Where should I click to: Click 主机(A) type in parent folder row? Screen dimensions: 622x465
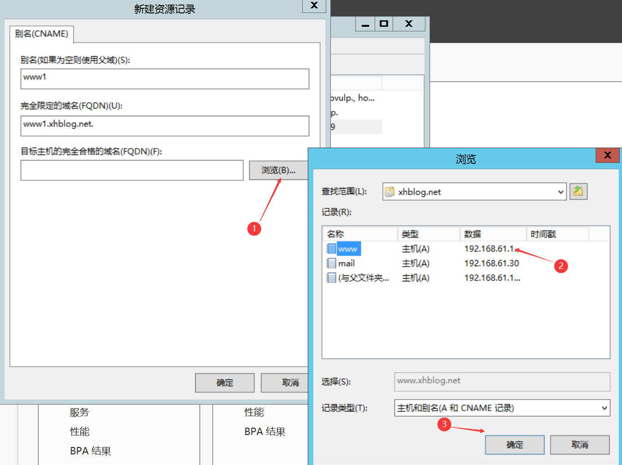416,278
